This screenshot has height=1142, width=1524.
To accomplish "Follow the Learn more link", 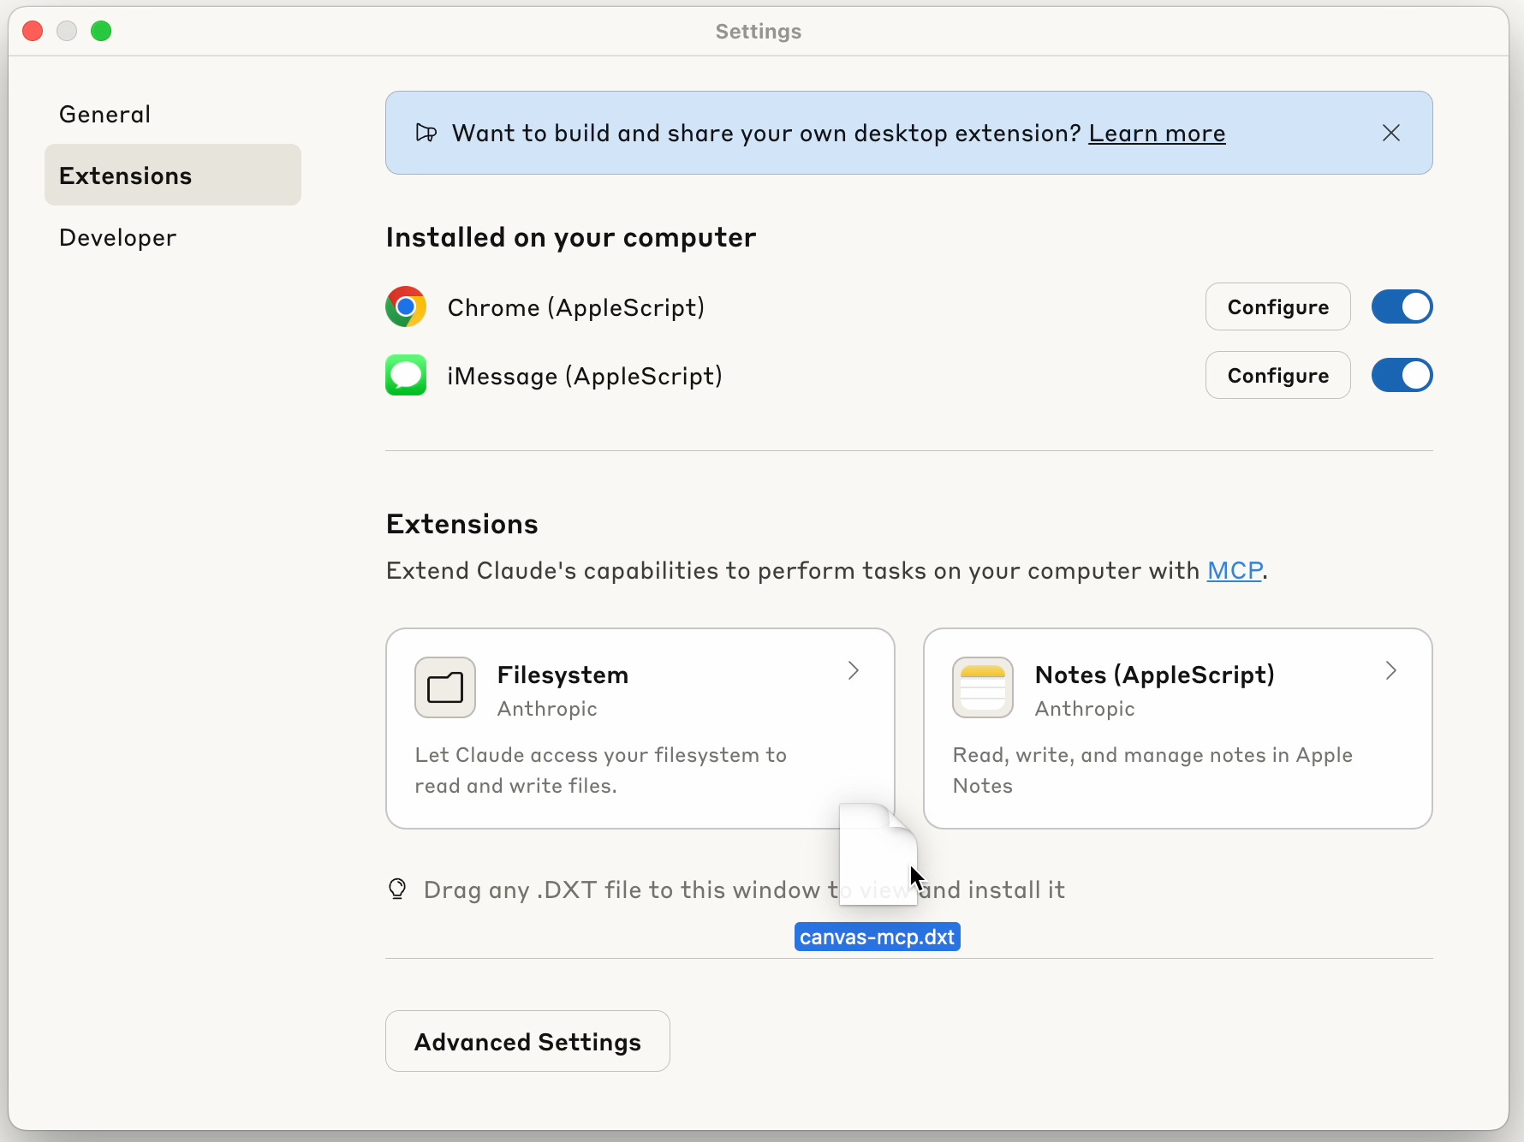I will tap(1157, 133).
